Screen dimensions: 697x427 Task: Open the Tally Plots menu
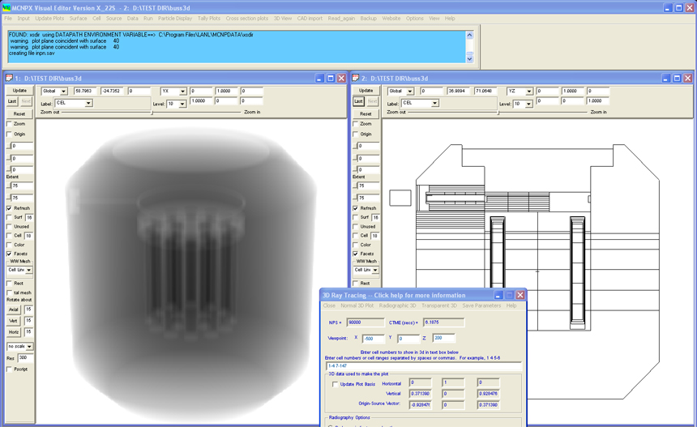click(209, 18)
